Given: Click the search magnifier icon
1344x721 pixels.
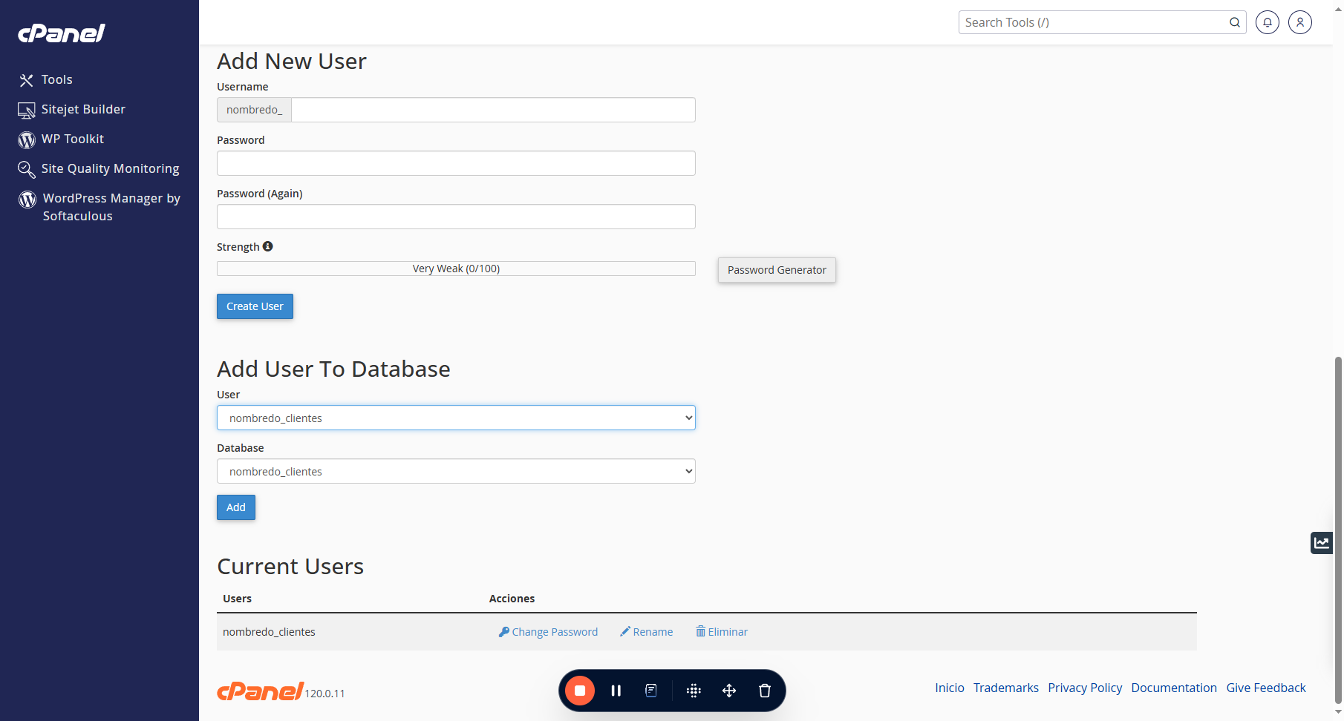Looking at the screenshot, I should 1235,22.
